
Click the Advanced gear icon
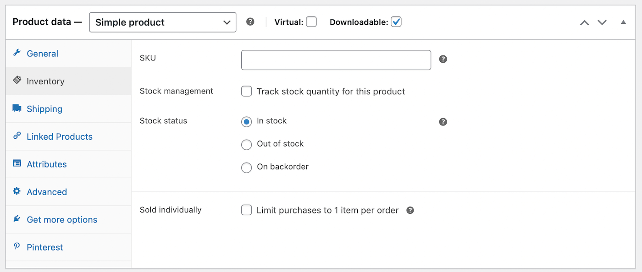point(17,191)
